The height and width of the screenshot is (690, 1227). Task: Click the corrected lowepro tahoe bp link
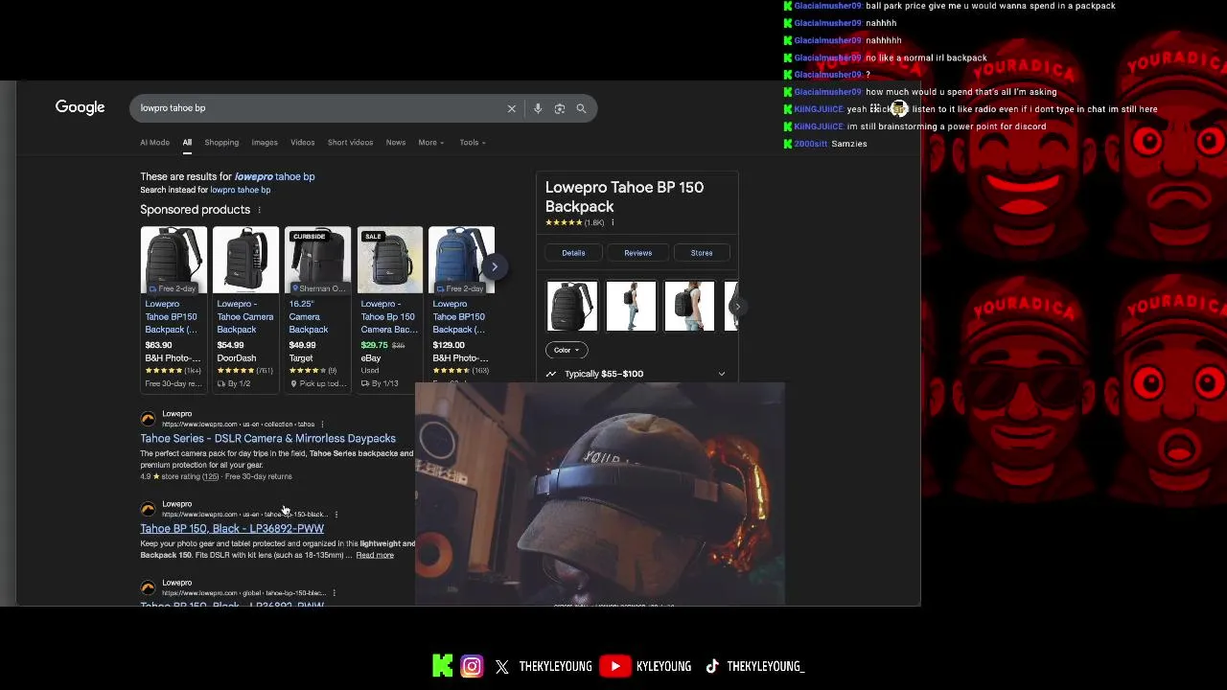point(274,176)
